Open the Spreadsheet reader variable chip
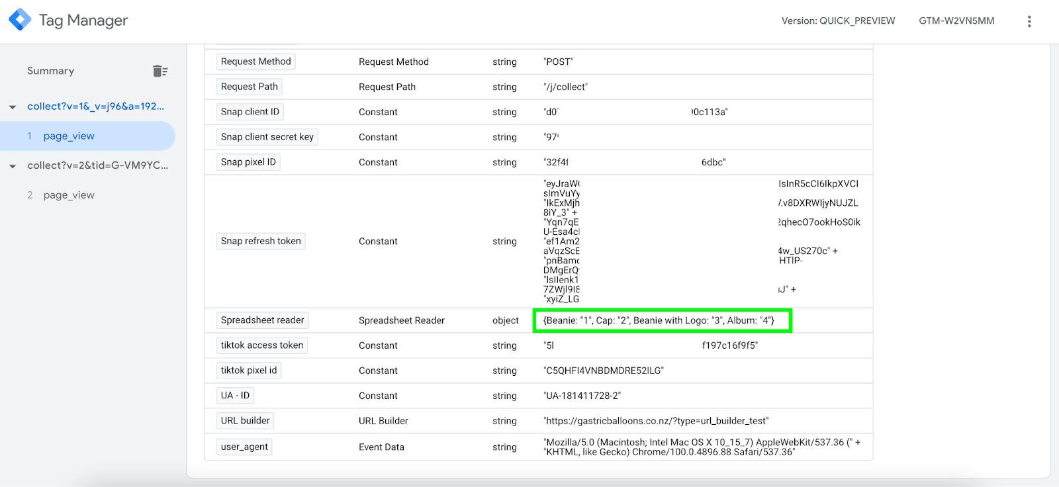Image resolution: width=1059 pixels, height=487 pixels. 263,320
